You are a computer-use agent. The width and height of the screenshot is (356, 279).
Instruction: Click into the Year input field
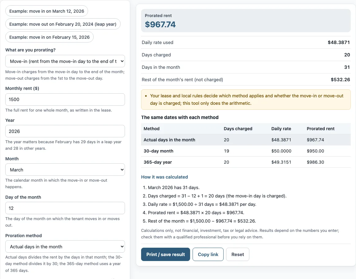[65, 131]
